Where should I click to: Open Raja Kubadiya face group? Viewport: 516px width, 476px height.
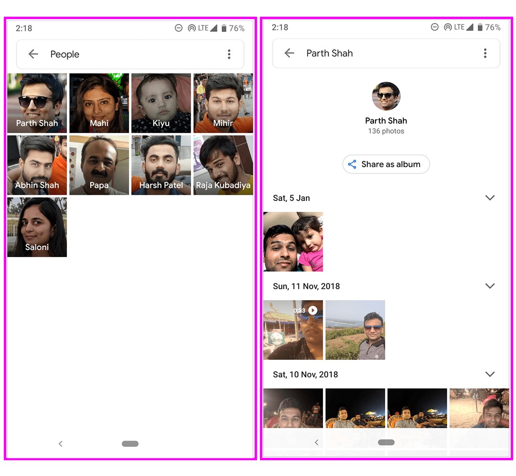click(223, 165)
